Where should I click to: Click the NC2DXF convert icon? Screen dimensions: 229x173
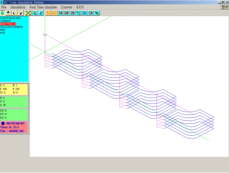pos(48,13)
